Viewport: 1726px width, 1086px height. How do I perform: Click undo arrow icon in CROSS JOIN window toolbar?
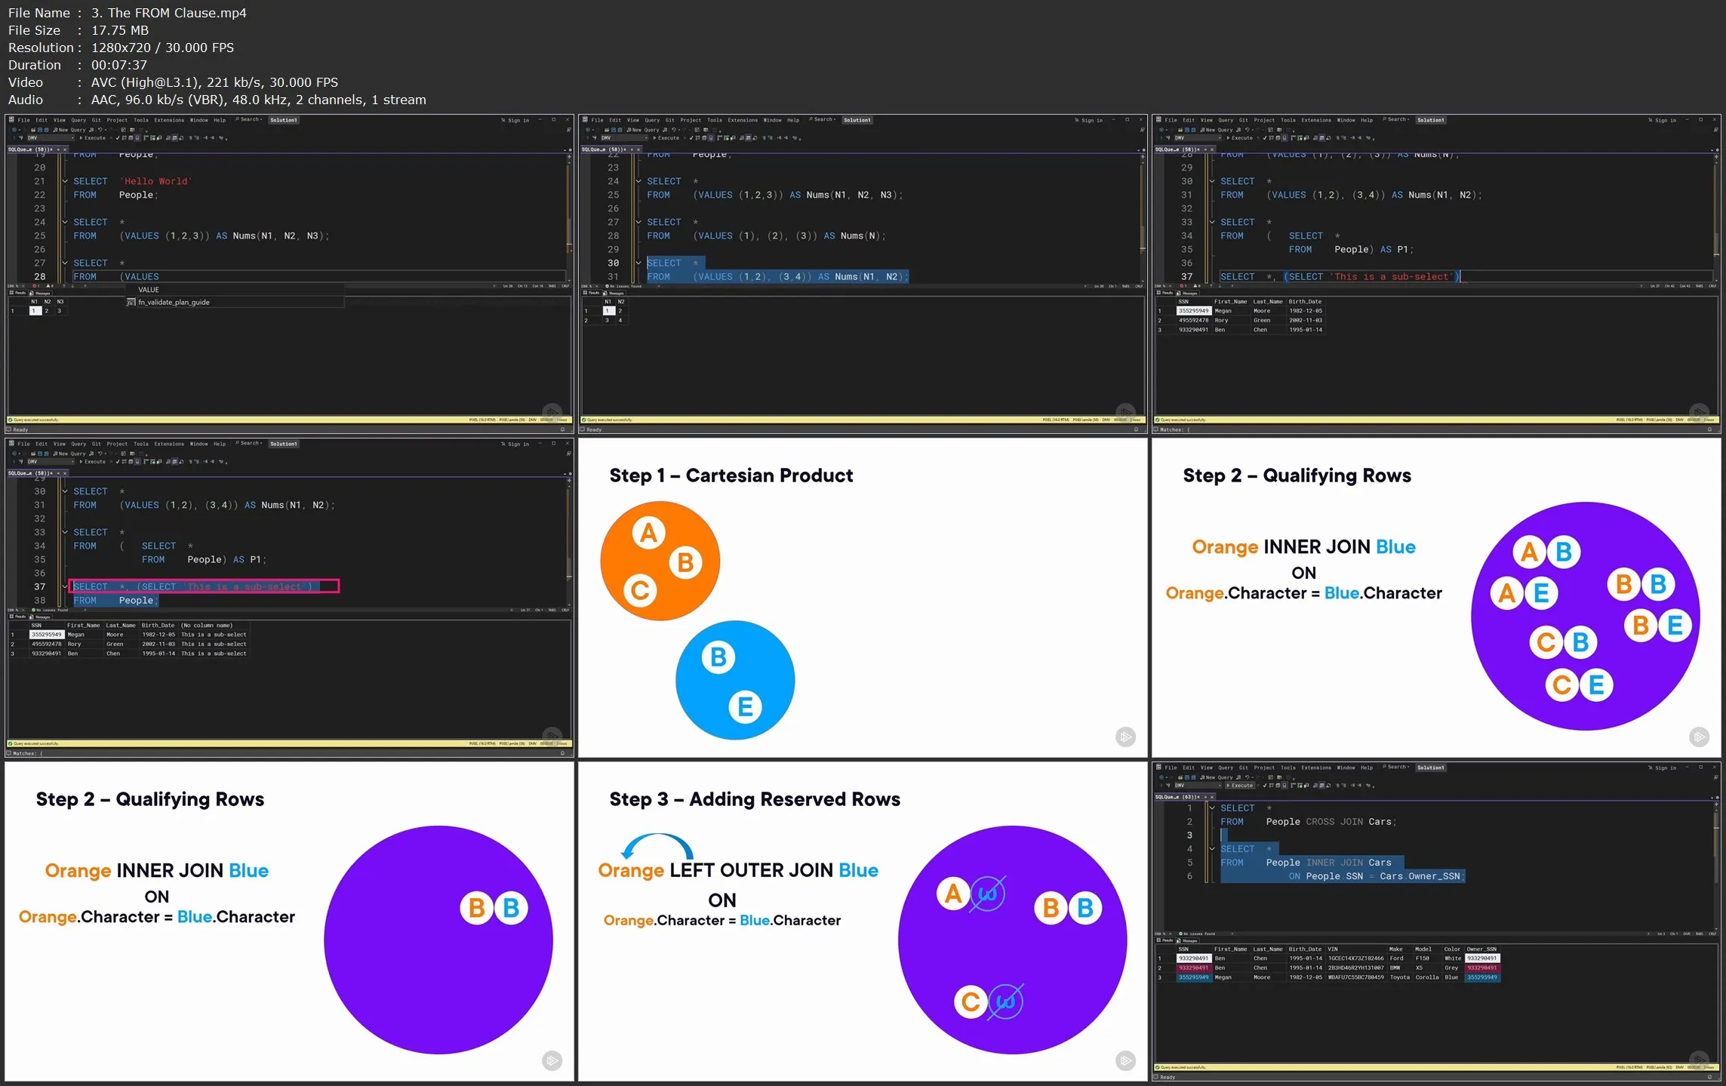pos(1247,777)
